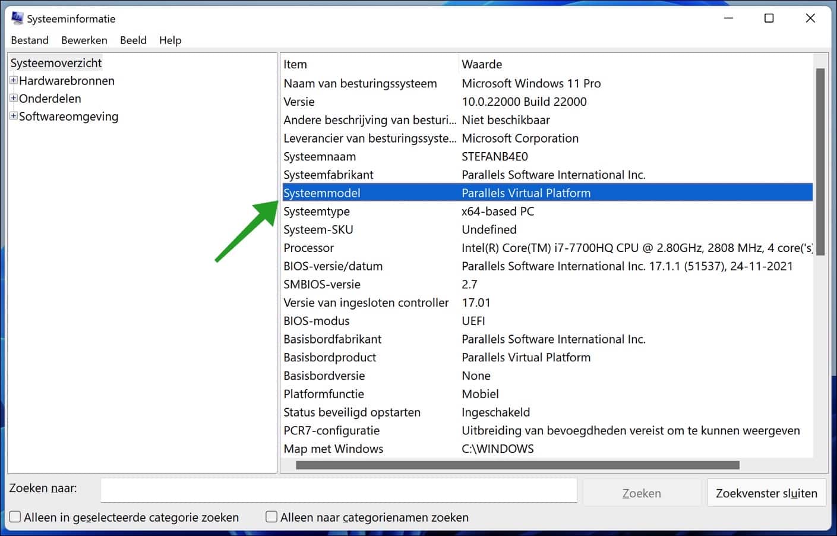
Task: Click inside the Zoeken naar input field
Action: (339, 490)
